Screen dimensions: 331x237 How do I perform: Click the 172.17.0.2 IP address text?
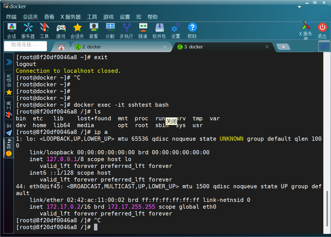click(x=63, y=207)
